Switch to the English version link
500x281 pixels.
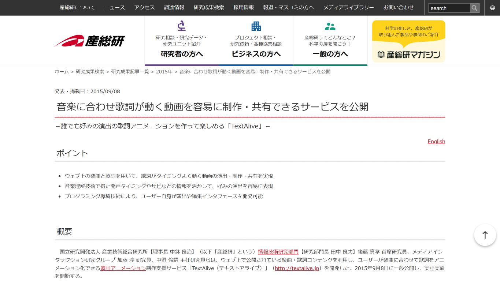(x=436, y=142)
